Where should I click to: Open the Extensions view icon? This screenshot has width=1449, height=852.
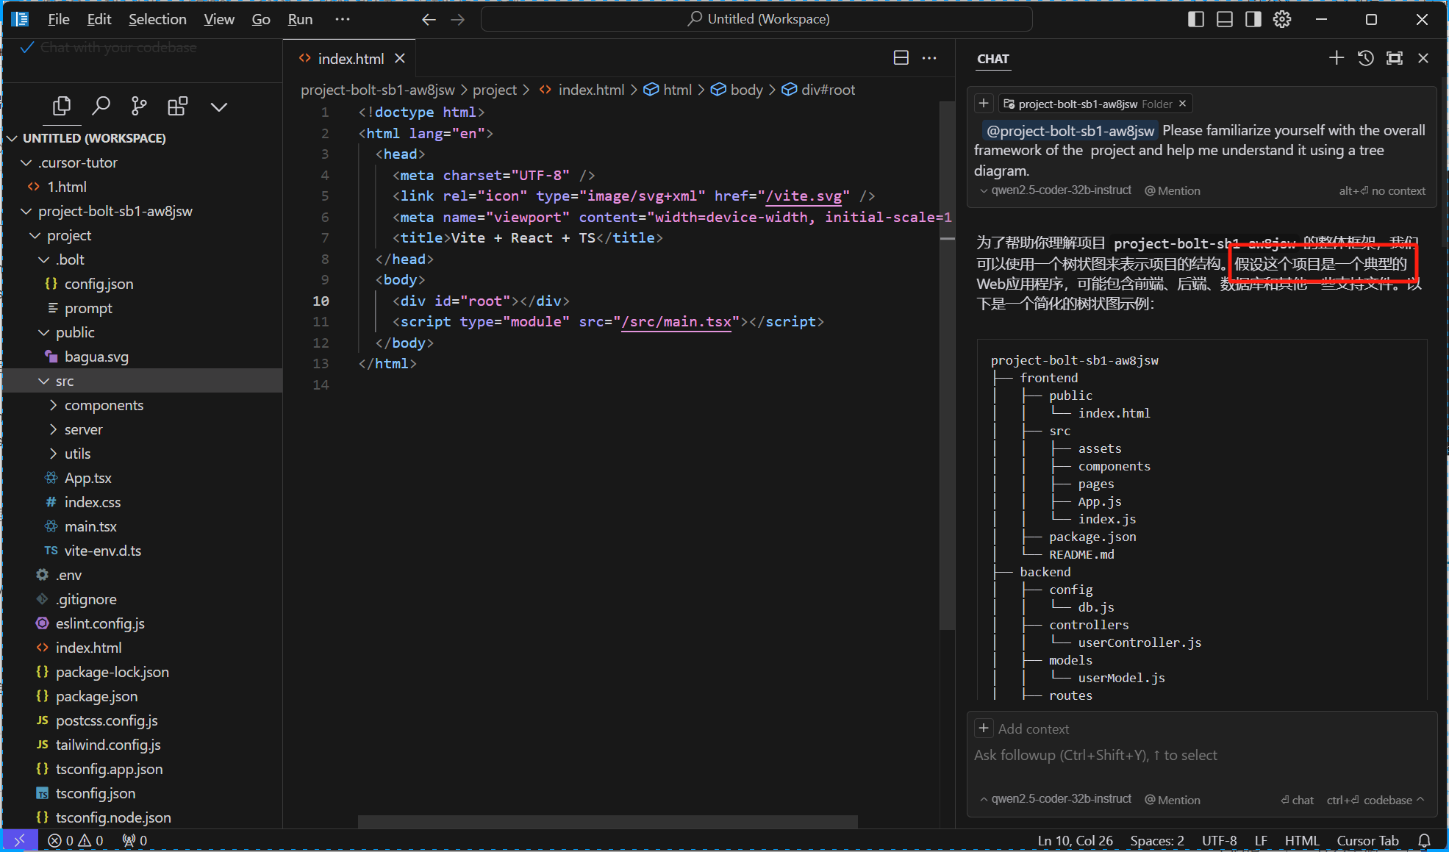tap(177, 107)
